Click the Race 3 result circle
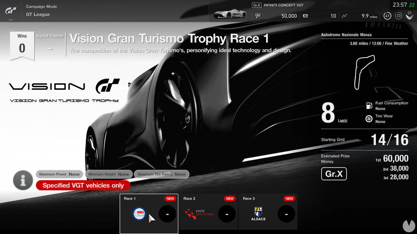This screenshot has height=234, width=417. tap(286, 214)
